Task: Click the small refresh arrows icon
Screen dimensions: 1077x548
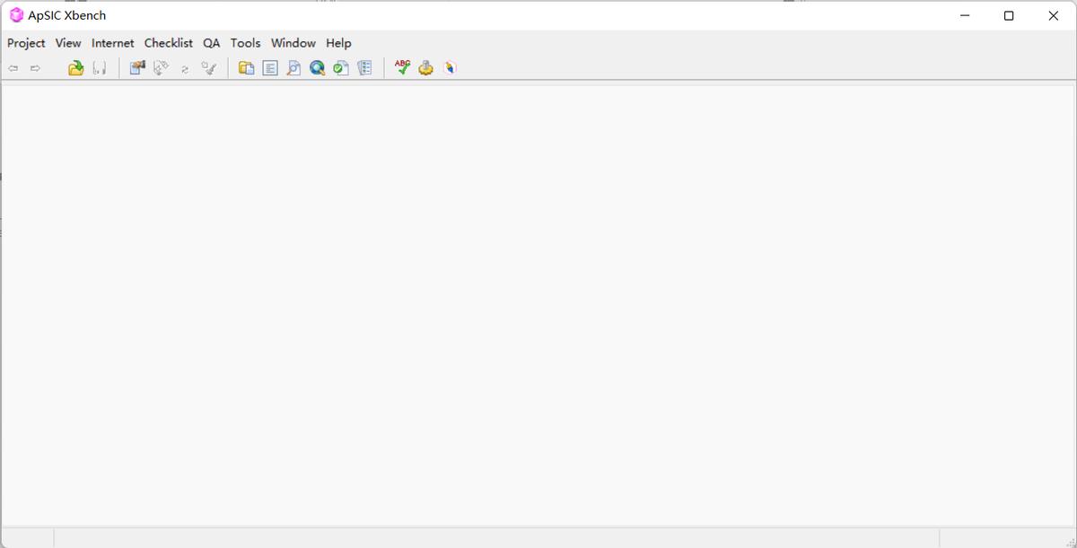Action: (185, 69)
